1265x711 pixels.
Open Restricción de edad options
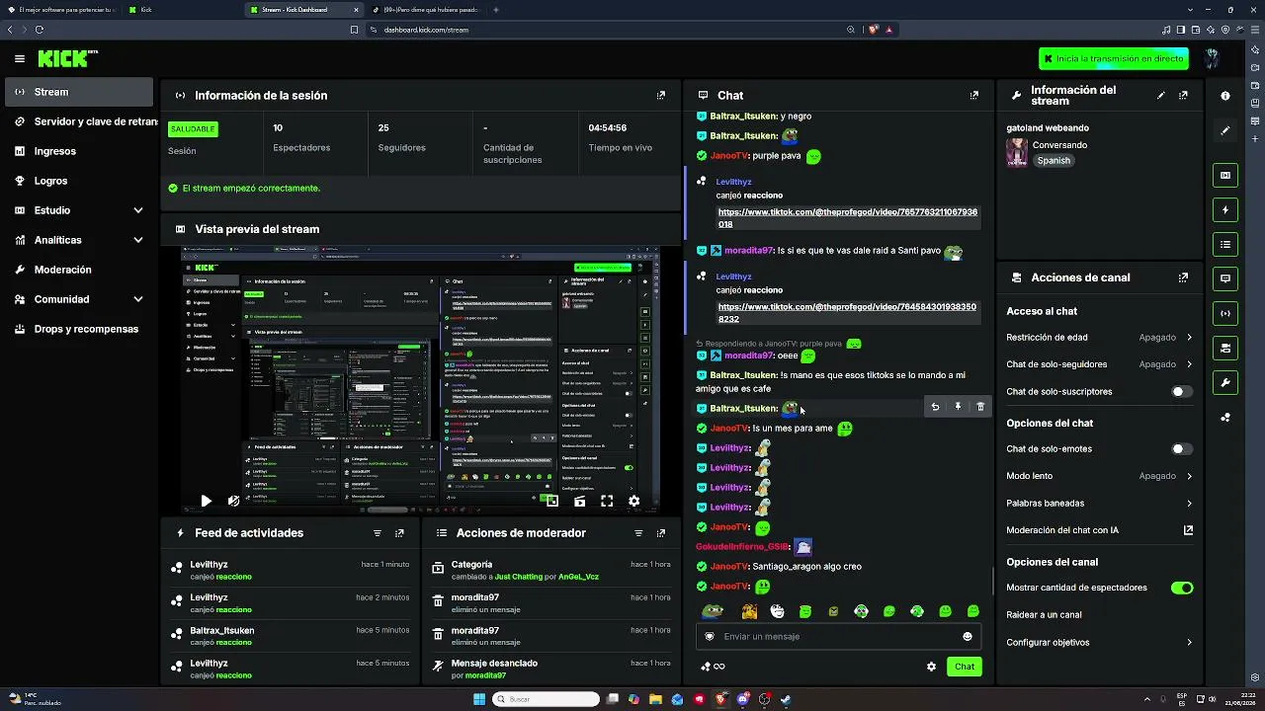click(1099, 338)
